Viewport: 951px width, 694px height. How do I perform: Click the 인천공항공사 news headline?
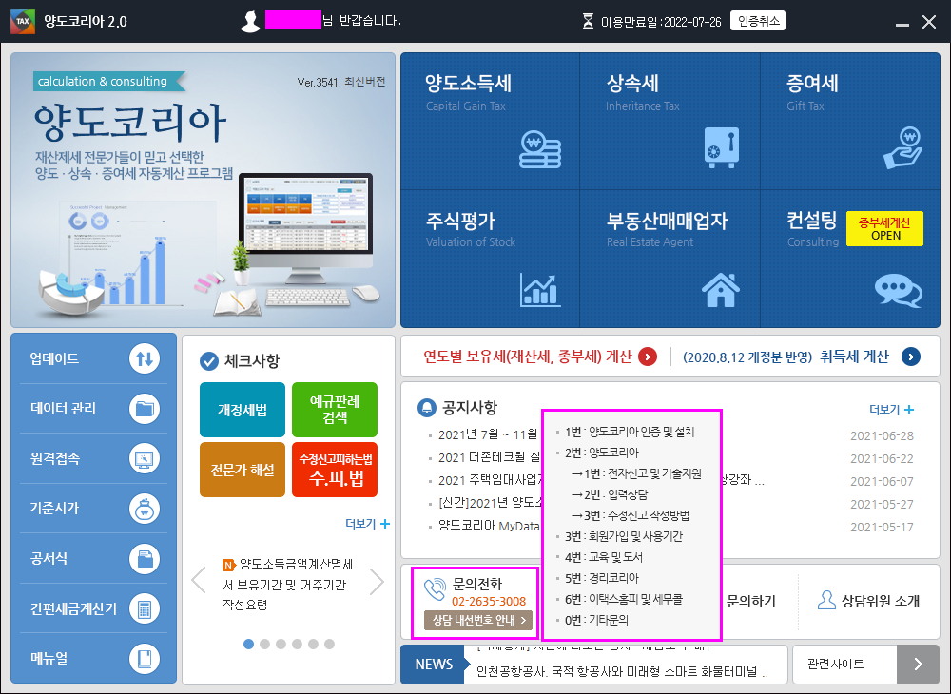[620, 671]
